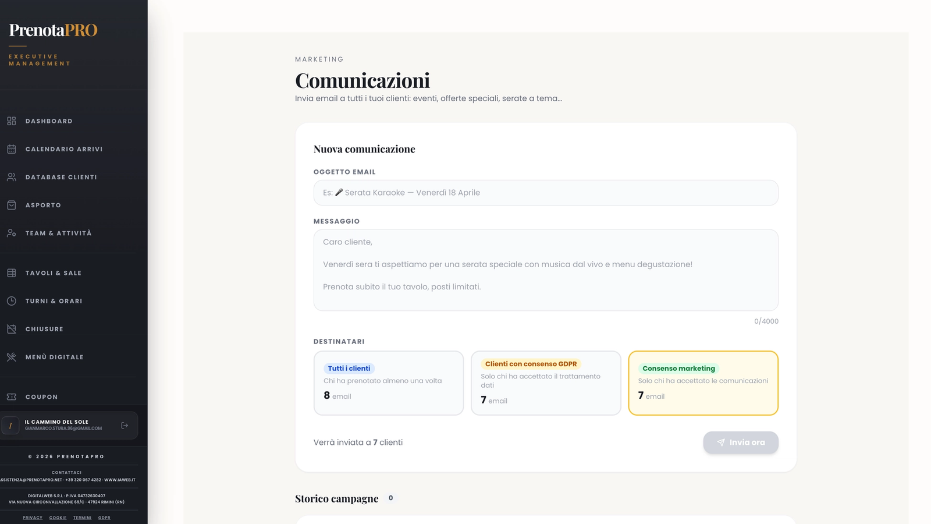Click the Turni & Orari clock icon
The image size is (931, 524).
[x=12, y=301]
